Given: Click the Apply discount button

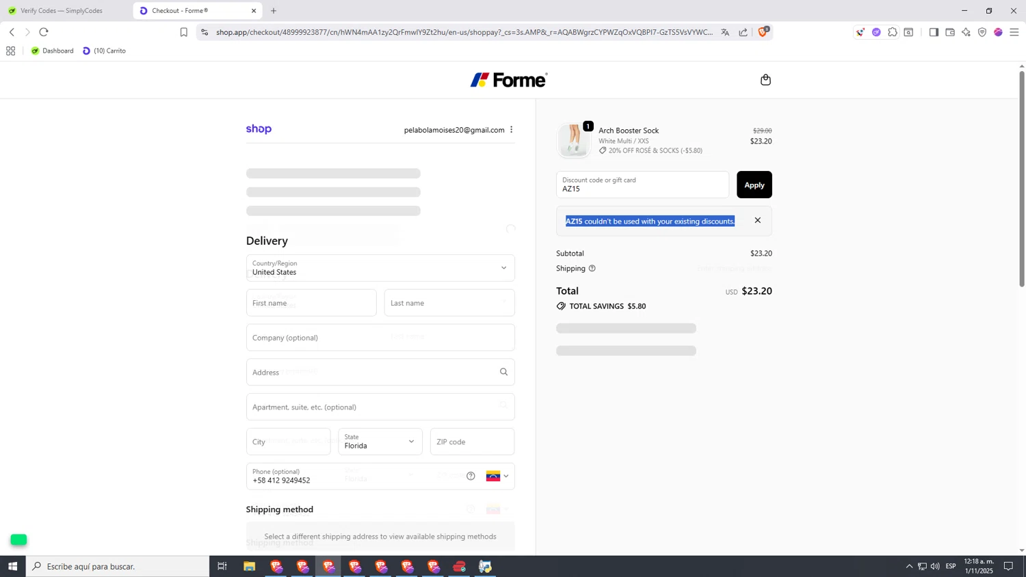Looking at the screenshot, I should tap(754, 185).
